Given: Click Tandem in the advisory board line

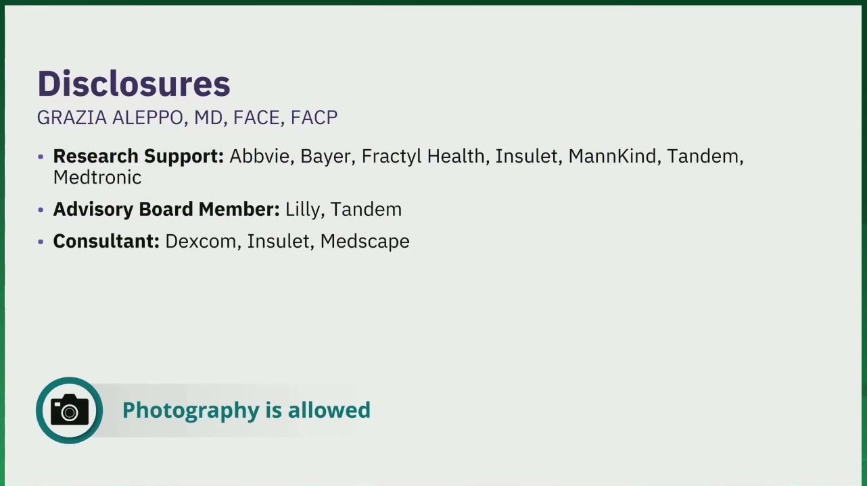Looking at the screenshot, I should point(367,209).
